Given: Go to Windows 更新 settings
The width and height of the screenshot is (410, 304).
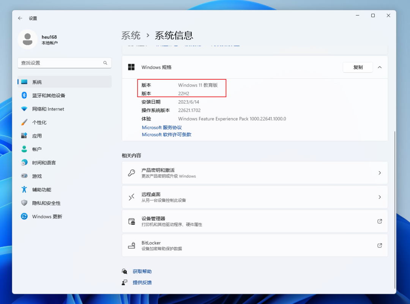Looking at the screenshot, I should tap(65, 216).
